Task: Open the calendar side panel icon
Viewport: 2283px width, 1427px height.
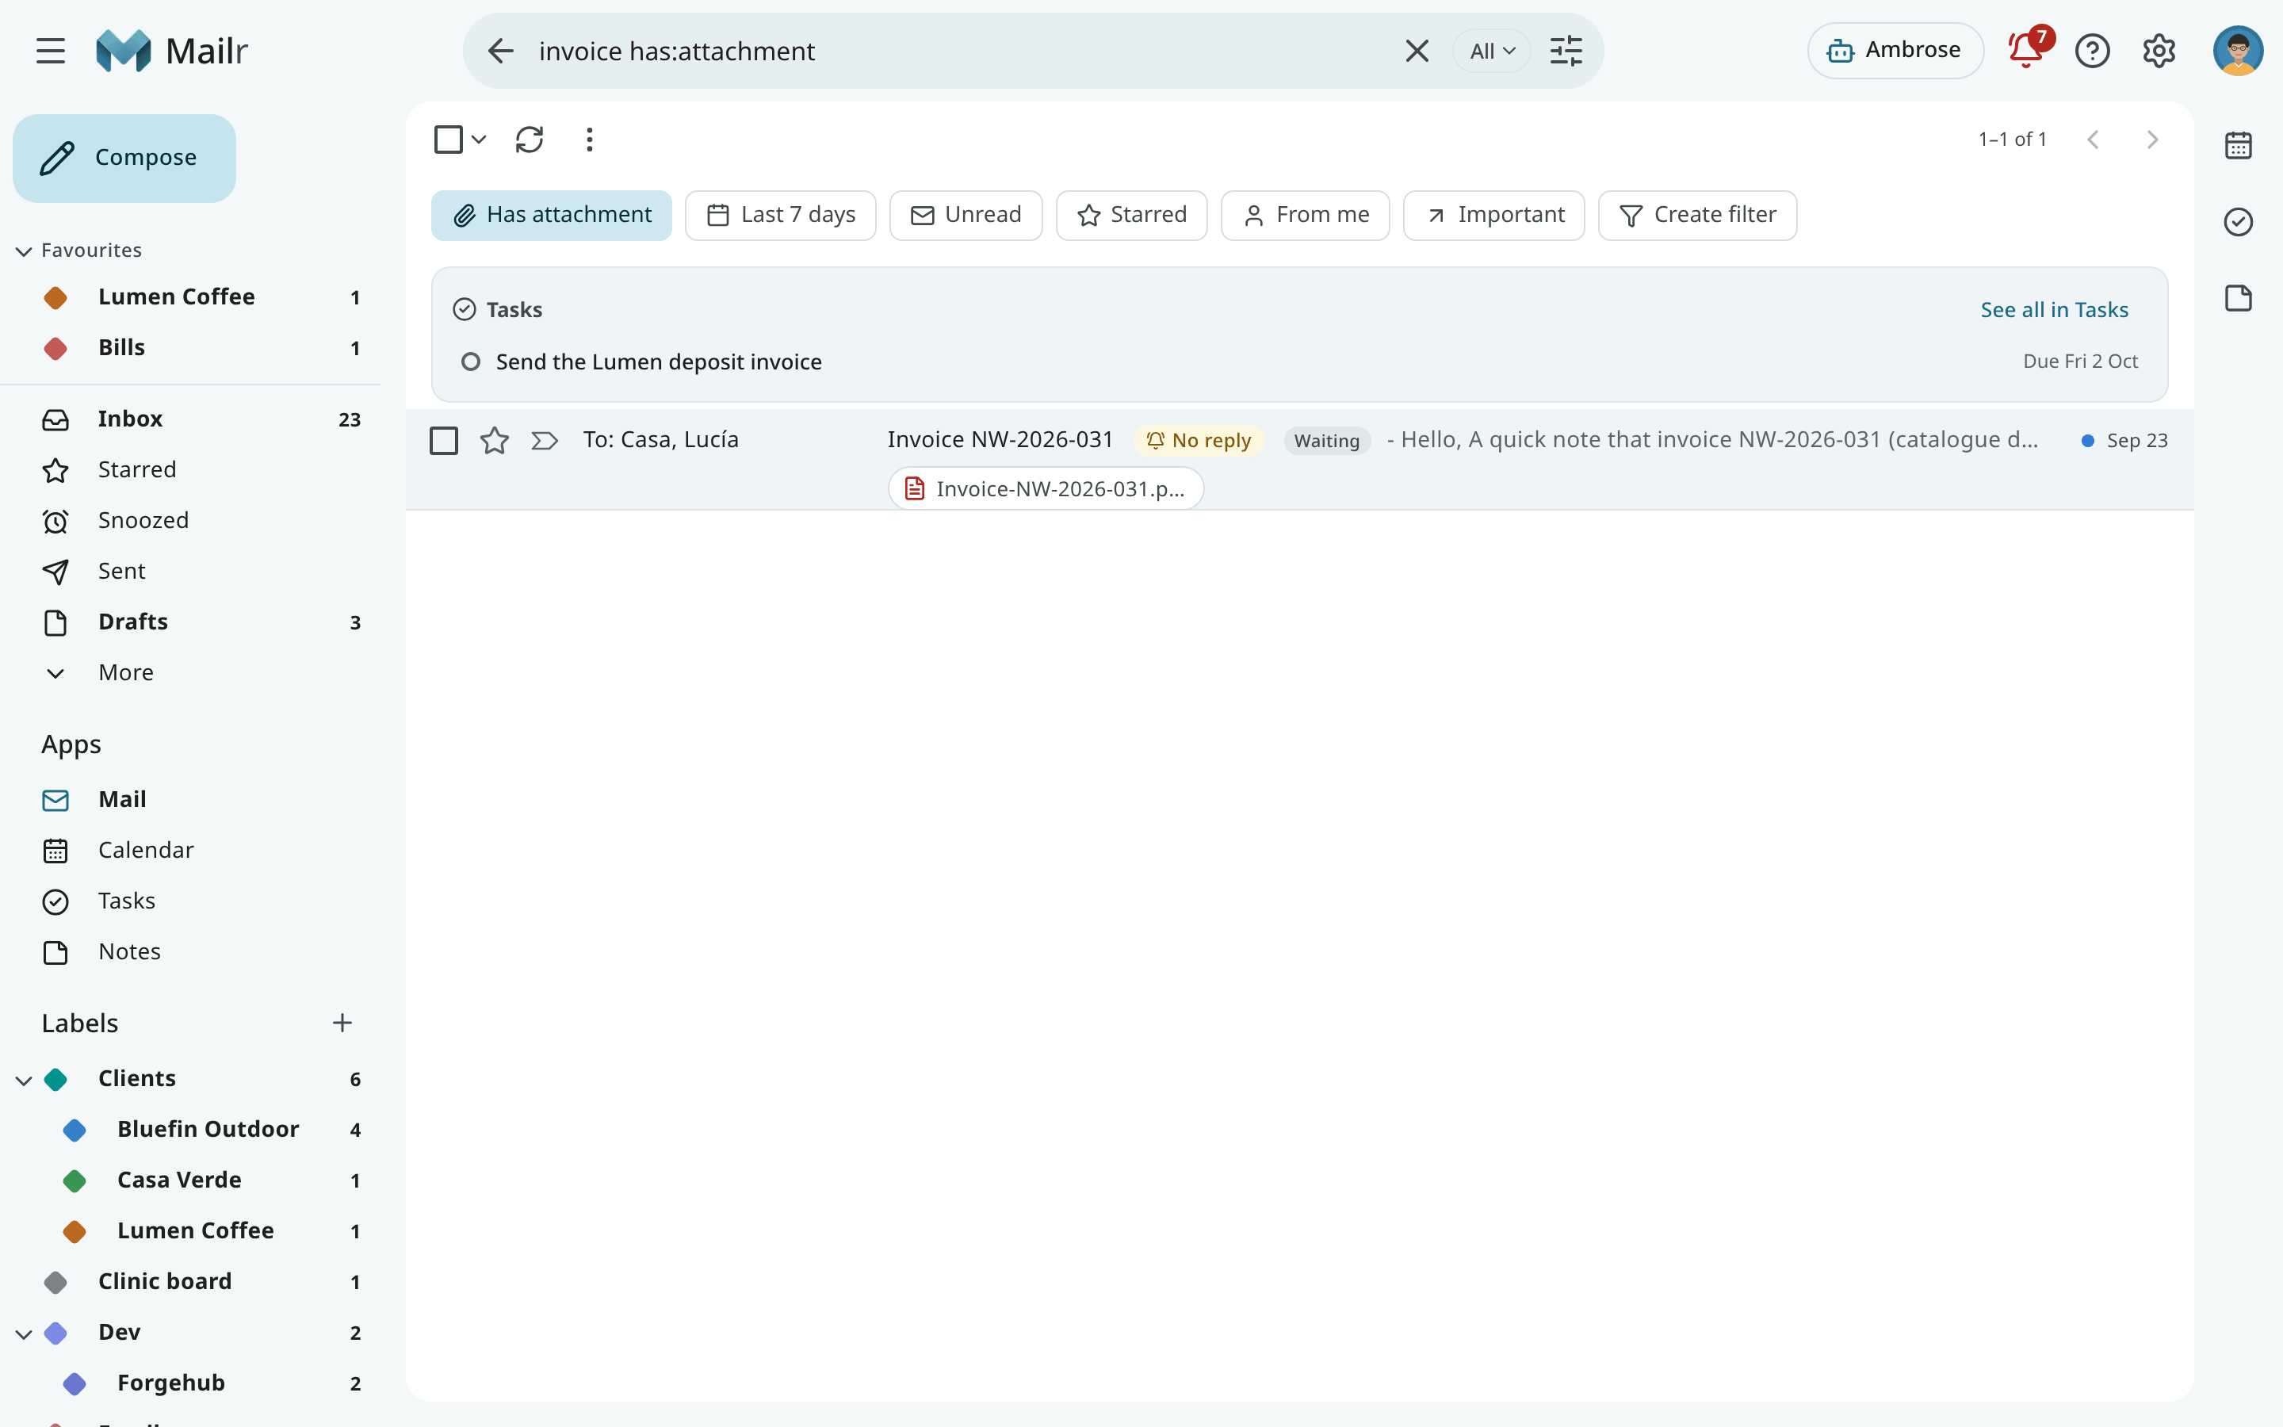Action: click(x=2239, y=145)
